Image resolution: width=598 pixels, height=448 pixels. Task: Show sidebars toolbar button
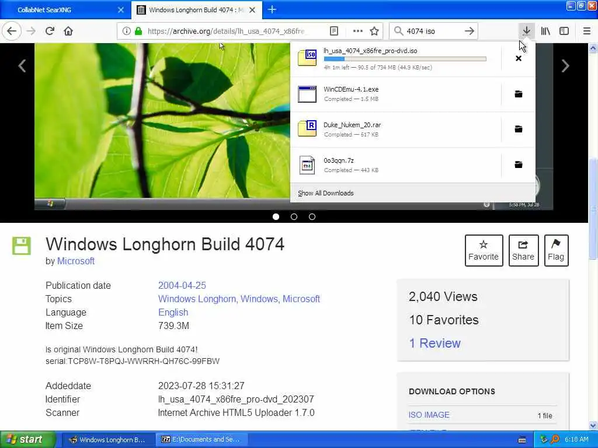564,32
